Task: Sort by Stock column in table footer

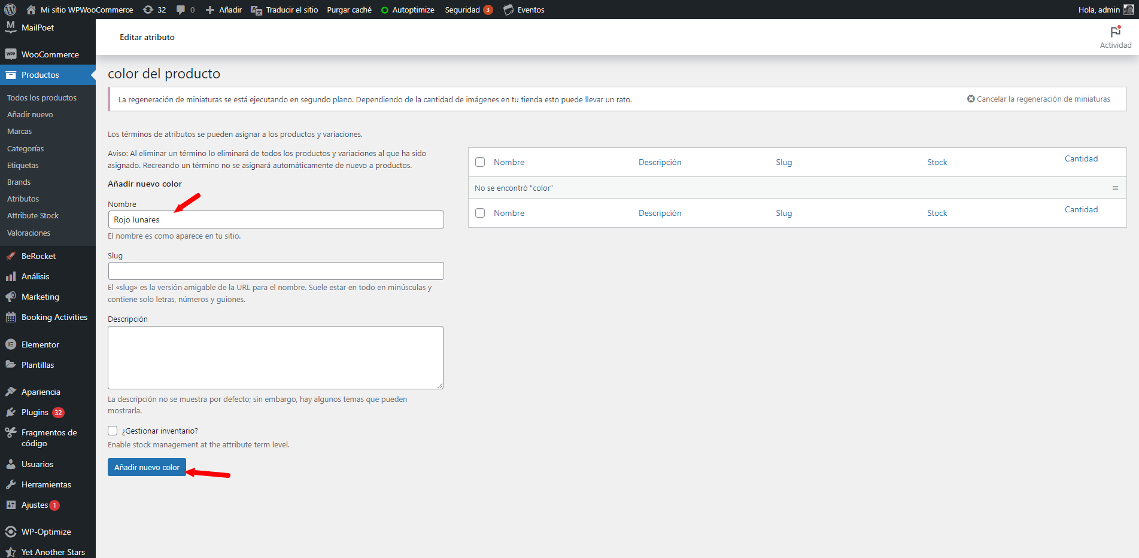Action: tap(937, 213)
